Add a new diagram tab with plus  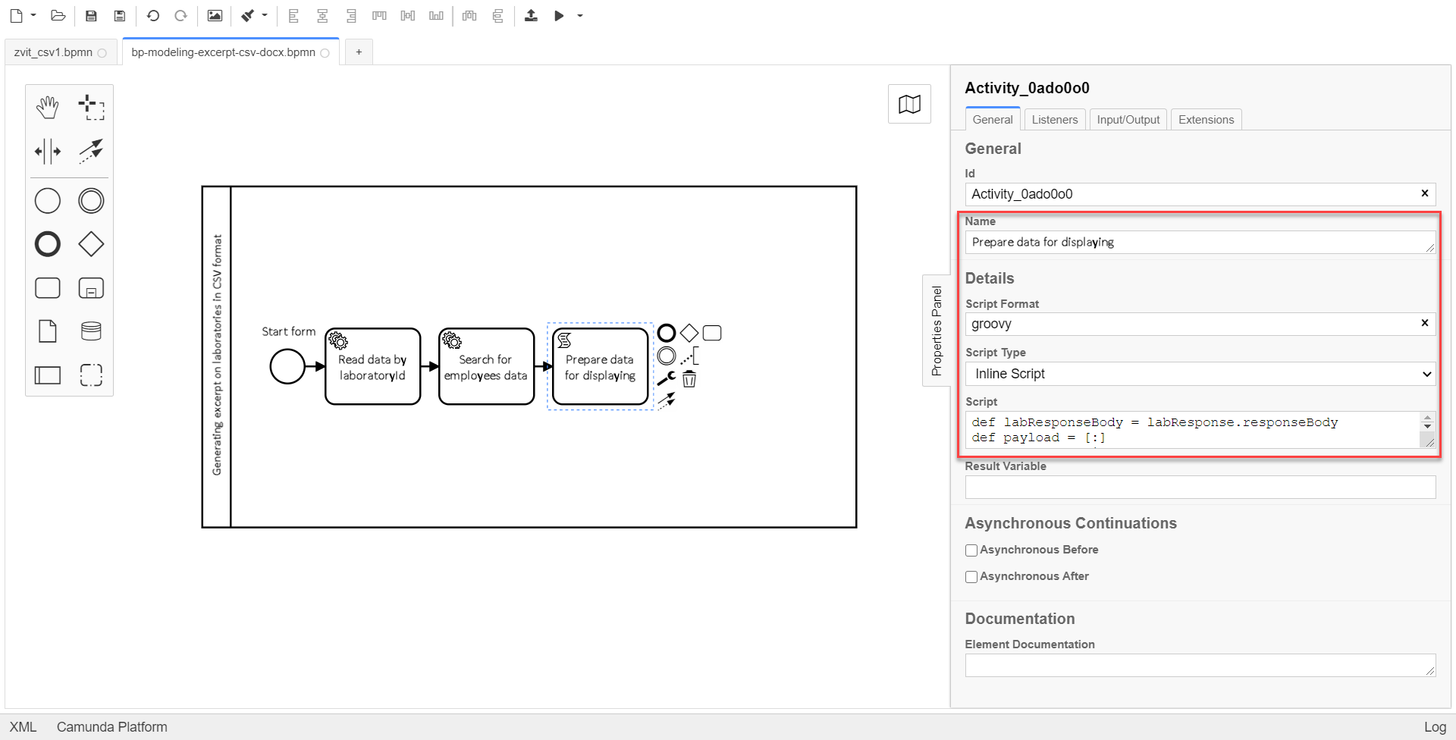(359, 52)
